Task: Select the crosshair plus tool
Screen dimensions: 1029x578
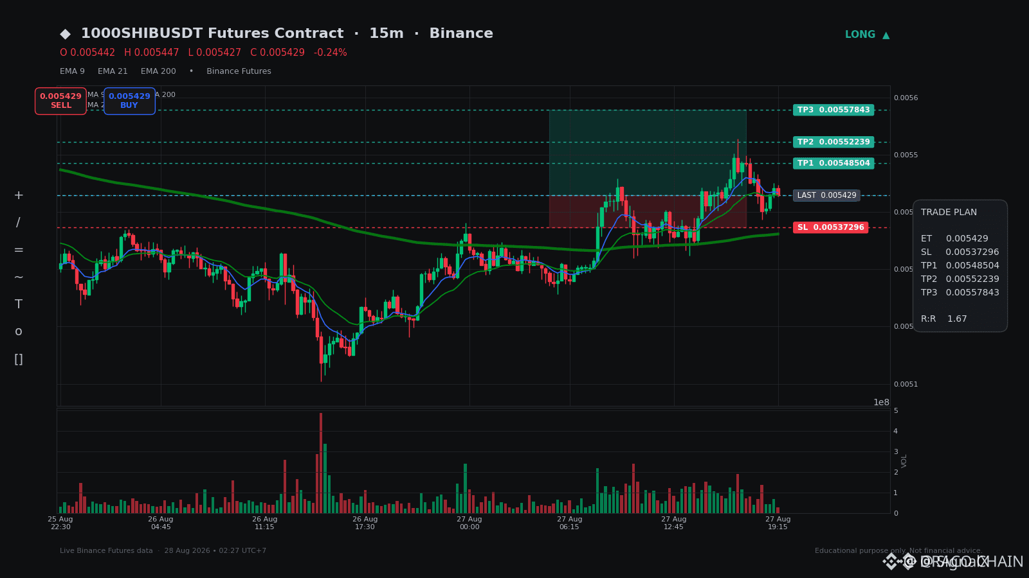Action: click(x=19, y=195)
